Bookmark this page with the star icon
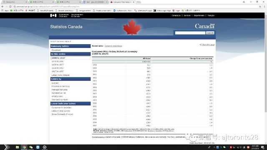267x150 pixels. (260, 7)
